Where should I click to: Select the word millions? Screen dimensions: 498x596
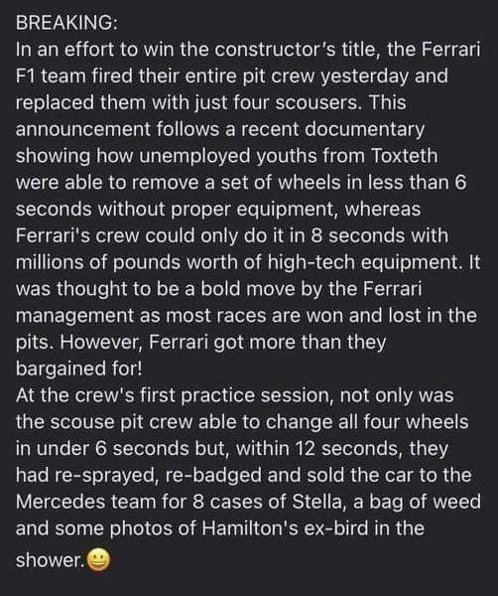tap(50, 262)
